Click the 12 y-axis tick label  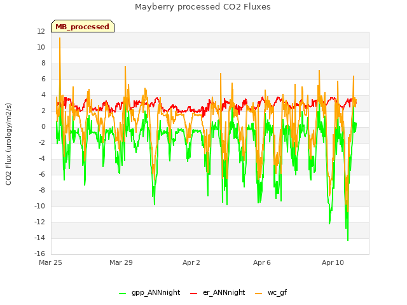41,31
